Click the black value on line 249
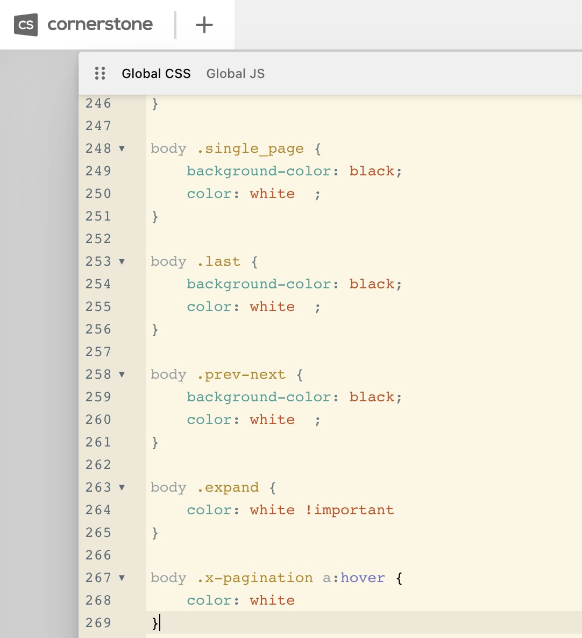582x638 pixels. [372, 171]
